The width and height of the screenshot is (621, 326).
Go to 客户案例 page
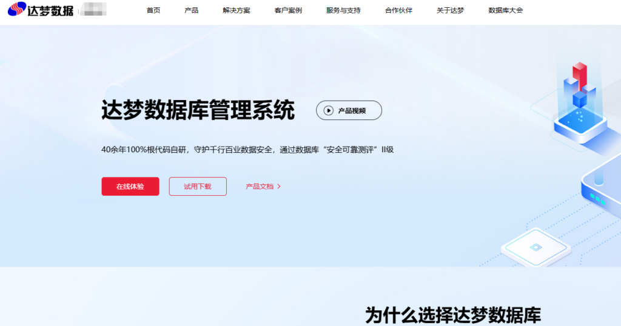click(288, 10)
